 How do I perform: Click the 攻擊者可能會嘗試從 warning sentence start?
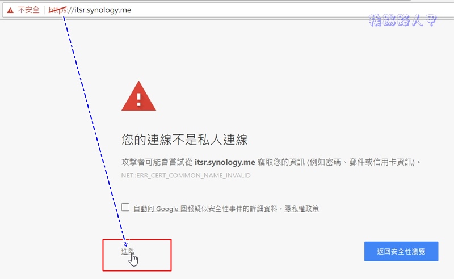(x=157, y=162)
